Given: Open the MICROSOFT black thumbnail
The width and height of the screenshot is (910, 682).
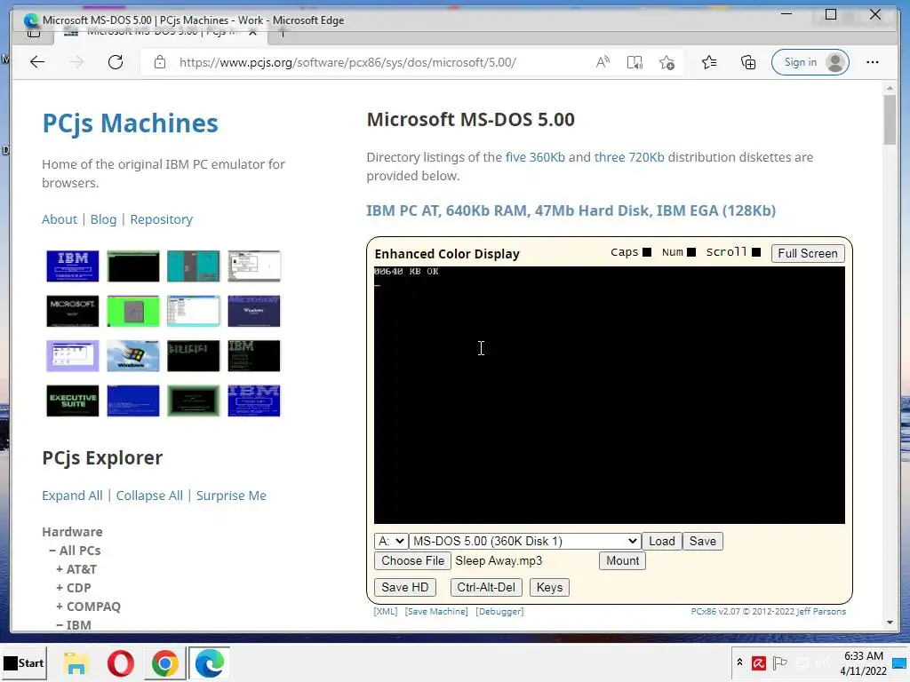Looking at the screenshot, I should [73, 311].
